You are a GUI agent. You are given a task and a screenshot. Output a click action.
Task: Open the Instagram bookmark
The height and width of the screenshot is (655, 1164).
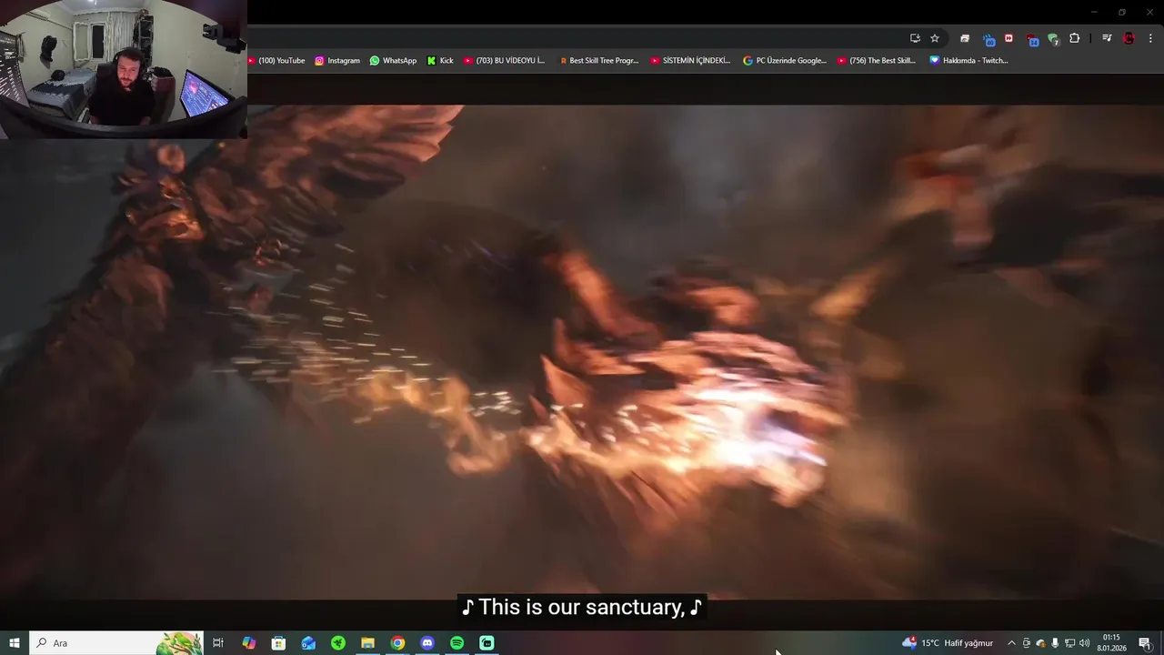coord(337,60)
